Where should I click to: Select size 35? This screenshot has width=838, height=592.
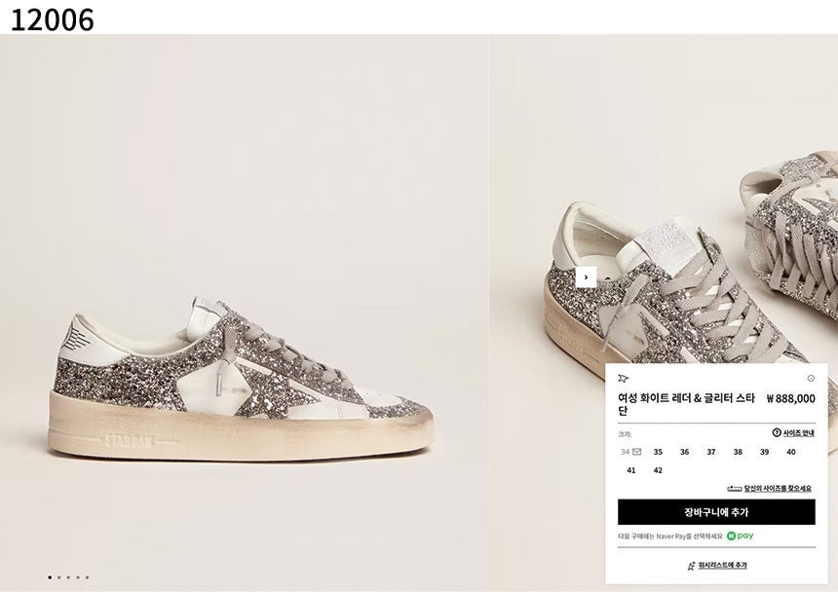658,452
